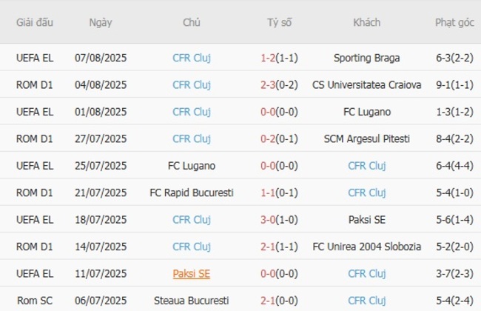Click the underlined Paksi SE link
Image resolution: width=481 pixels, height=311 pixels.
pyautogui.click(x=192, y=274)
